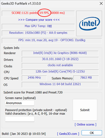This screenshot has width=105, height=138.
Task: Click the OK button
Action: click(92, 133)
